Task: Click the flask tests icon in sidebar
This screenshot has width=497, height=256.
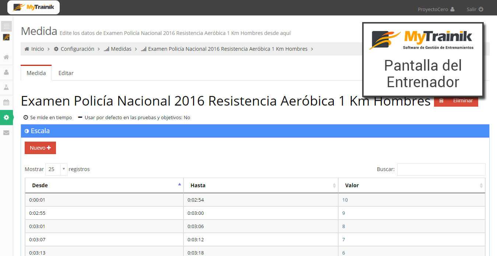Action: [x=6, y=88]
